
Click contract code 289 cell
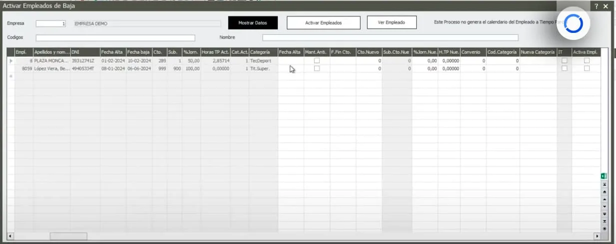tap(159, 60)
